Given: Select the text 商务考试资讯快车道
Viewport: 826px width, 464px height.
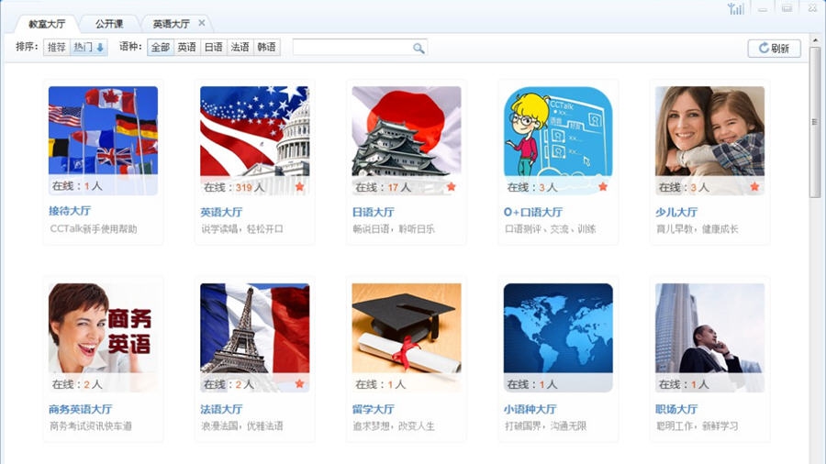Looking at the screenshot, I should coord(91,425).
